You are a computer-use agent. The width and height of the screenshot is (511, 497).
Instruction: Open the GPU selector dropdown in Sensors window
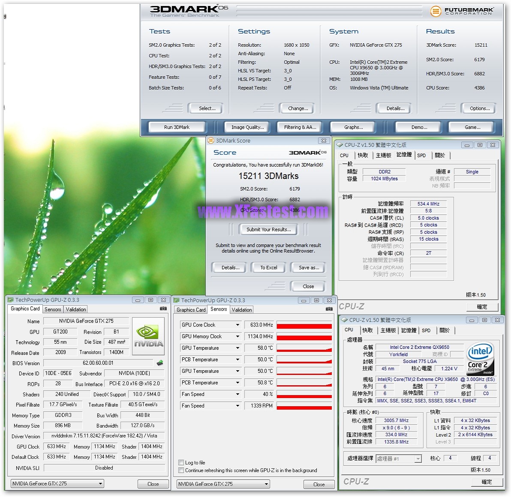(266, 484)
